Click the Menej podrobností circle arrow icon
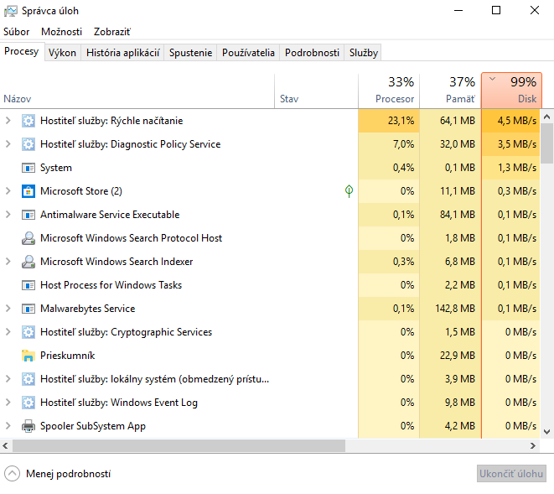Screen dimensions: 554x494 point(13,474)
